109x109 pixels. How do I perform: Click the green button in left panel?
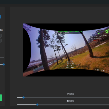(x=1, y=98)
